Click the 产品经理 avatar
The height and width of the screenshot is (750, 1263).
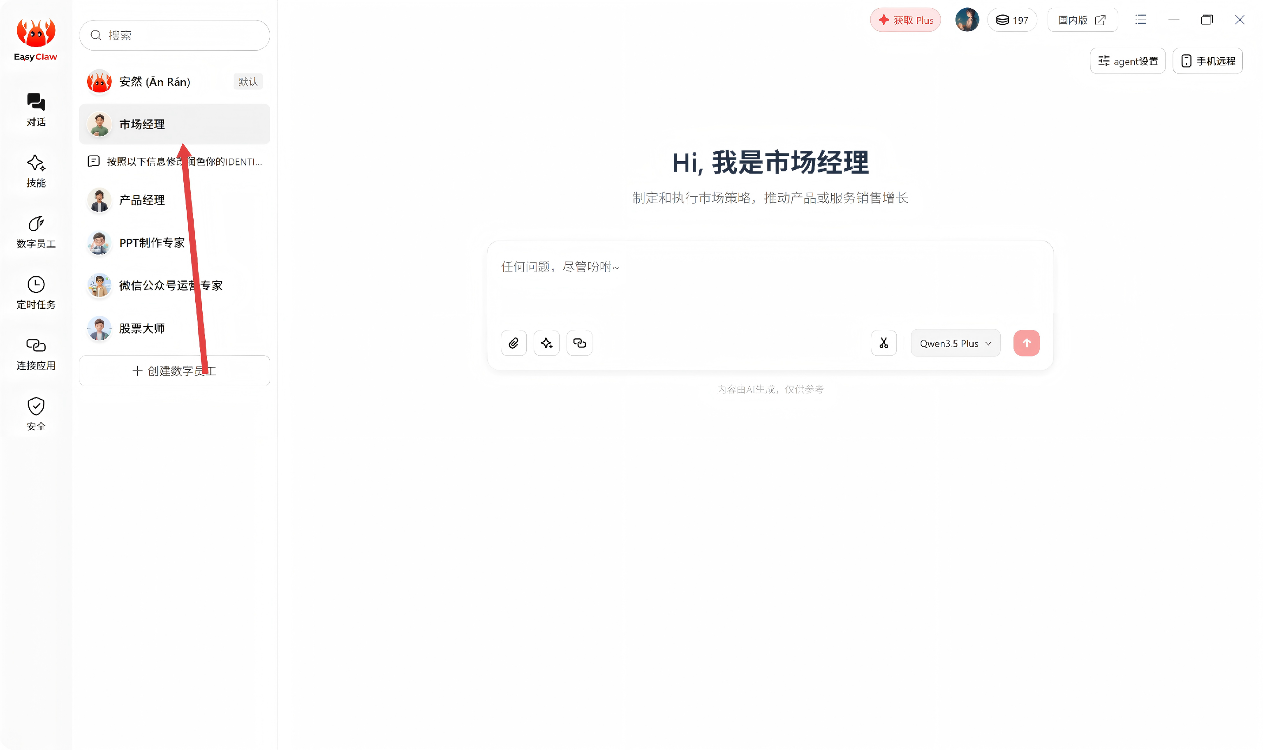pyautogui.click(x=99, y=200)
